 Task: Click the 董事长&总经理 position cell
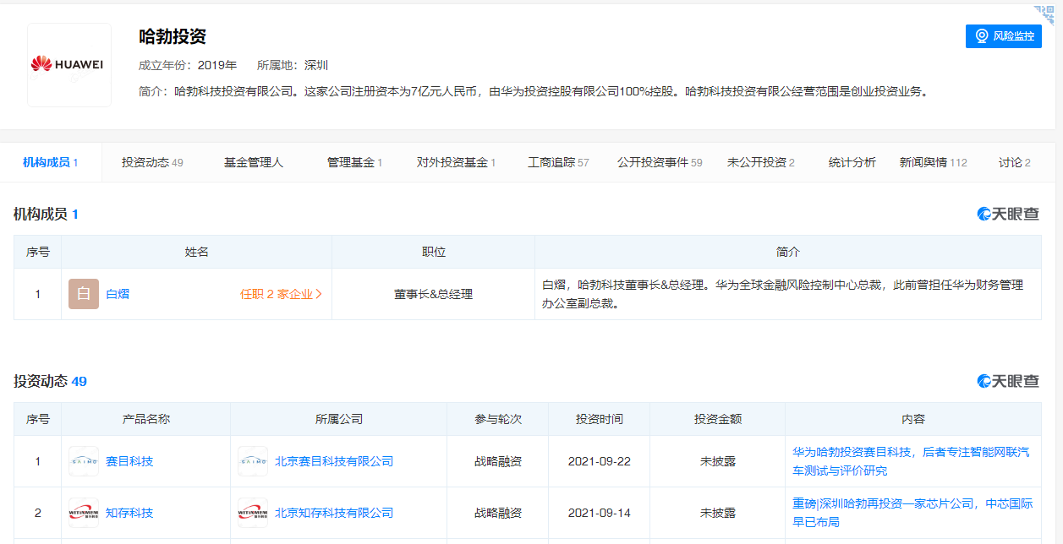click(x=433, y=294)
